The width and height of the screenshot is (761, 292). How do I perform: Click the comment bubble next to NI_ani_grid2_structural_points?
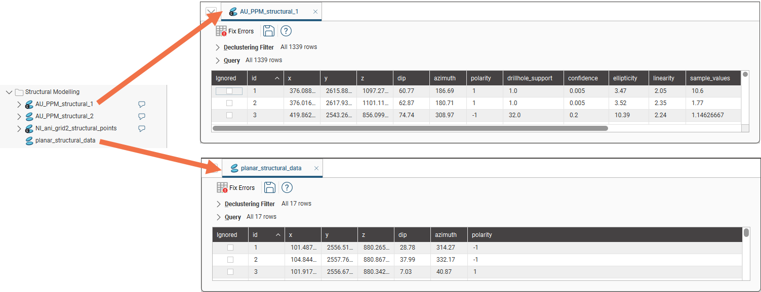click(141, 128)
